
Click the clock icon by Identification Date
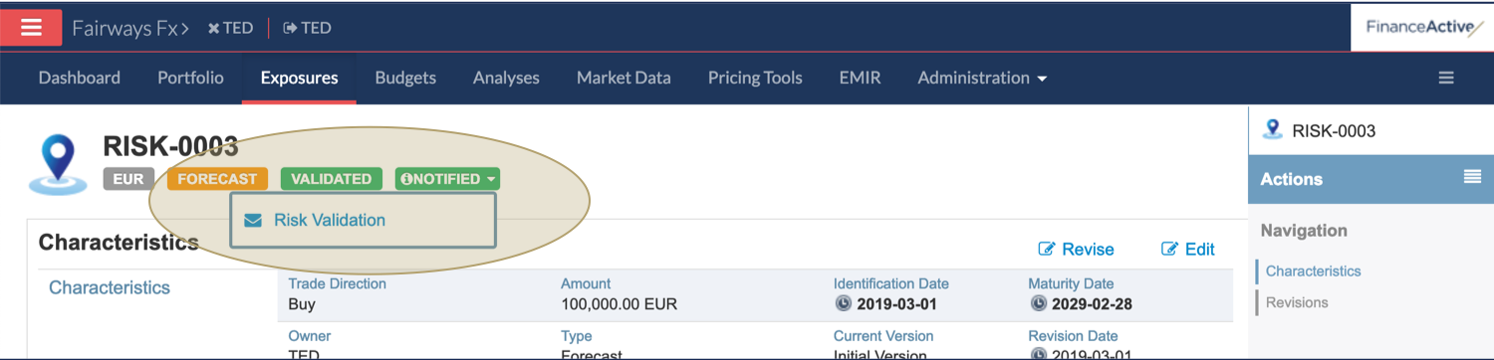click(843, 303)
